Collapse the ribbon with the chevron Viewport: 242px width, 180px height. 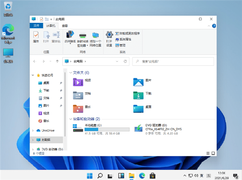tap(209, 26)
